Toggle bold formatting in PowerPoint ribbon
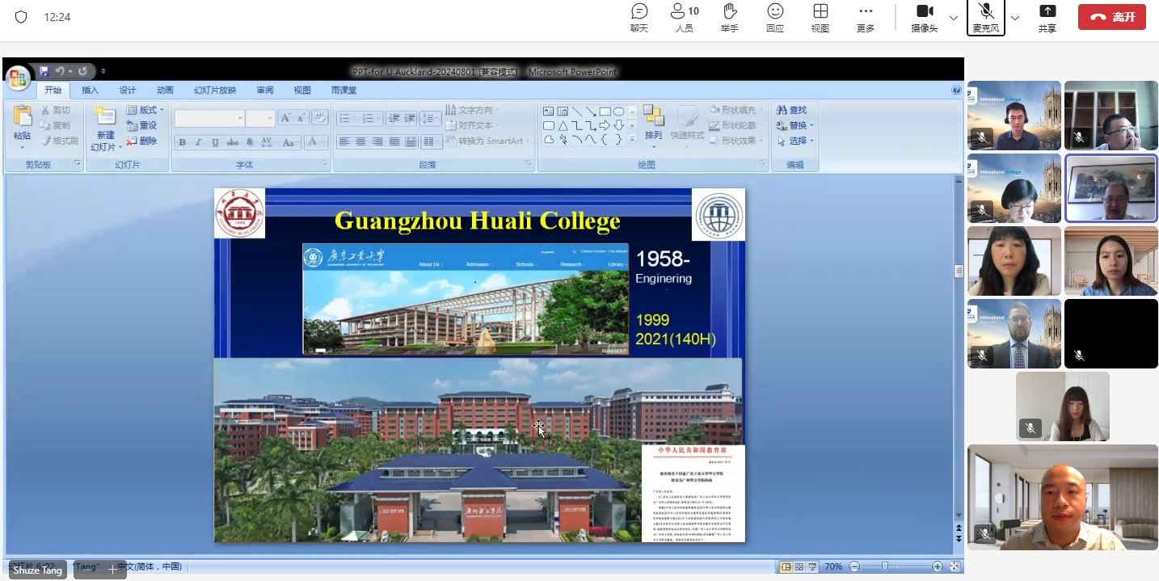The image size is (1159, 581). [182, 142]
